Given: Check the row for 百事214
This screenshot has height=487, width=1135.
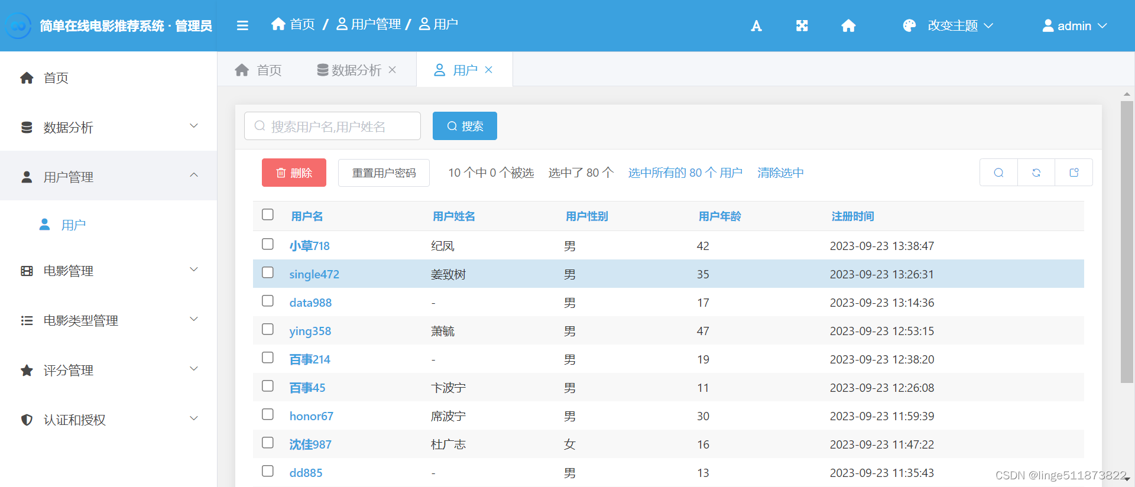Looking at the screenshot, I should point(268,358).
